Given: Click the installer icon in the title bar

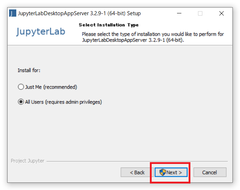Looking at the screenshot, I should click(13, 13).
